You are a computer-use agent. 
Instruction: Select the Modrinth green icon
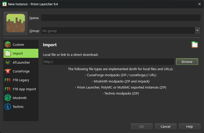tap(8, 98)
